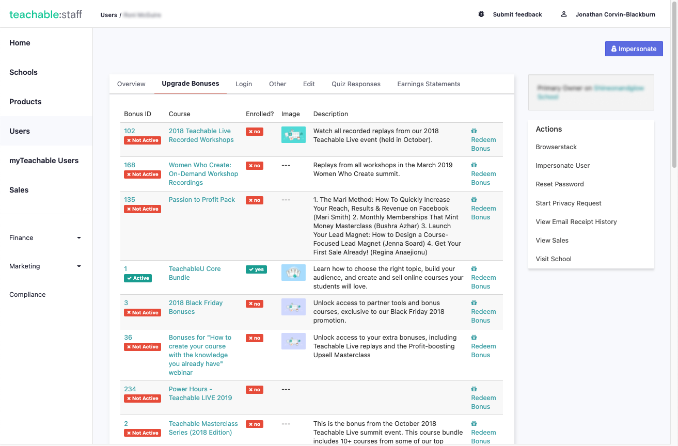Click the gift icon for TeachableU Core Bundle

tap(474, 269)
